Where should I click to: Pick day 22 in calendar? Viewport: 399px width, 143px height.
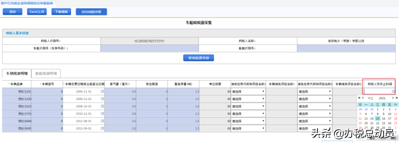(378, 123)
